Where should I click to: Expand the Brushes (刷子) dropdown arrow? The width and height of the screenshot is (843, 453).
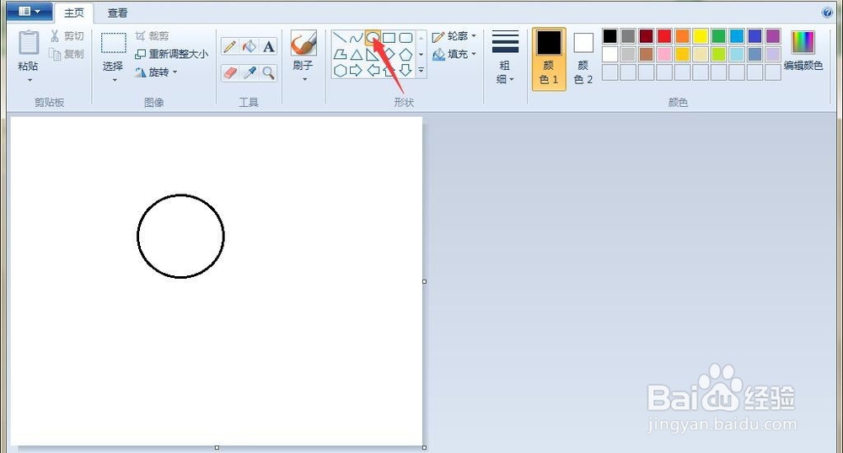coord(304,79)
